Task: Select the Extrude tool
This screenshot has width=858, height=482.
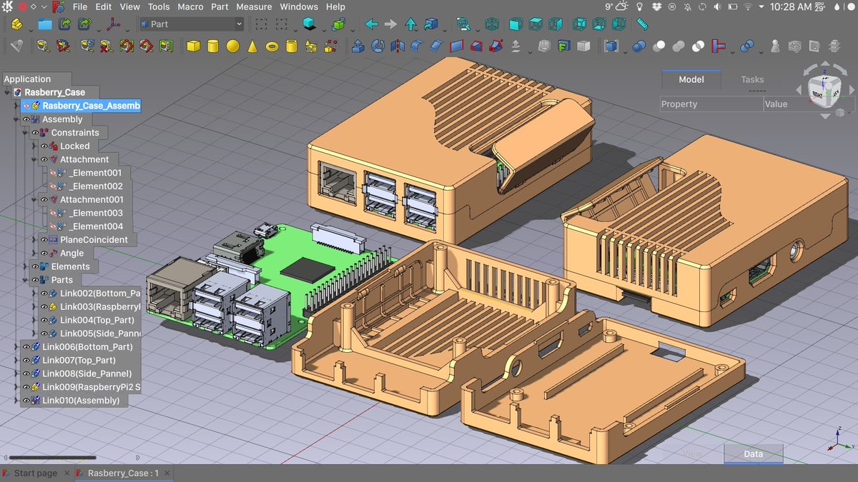Action: click(358, 46)
